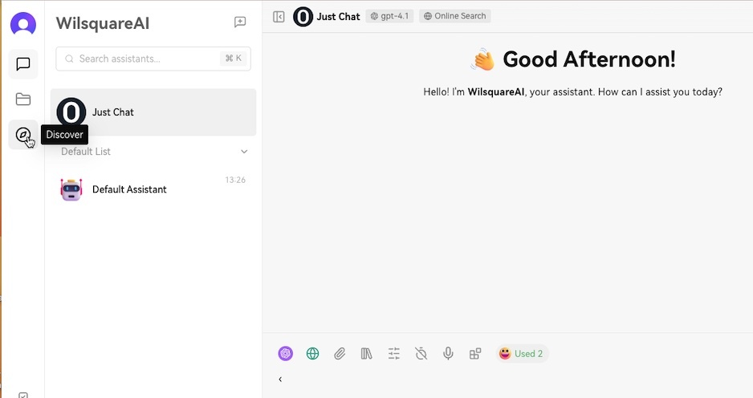This screenshot has width=753, height=398.
Task: Click the Good Afternoon! greeting
Action: pos(589,59)
